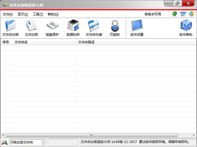
Task: Minimize the window
Action: click(169, 3)
